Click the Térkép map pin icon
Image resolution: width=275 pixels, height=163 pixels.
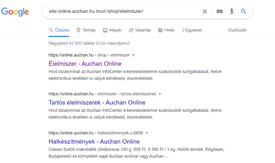click(x=79, y=30)
